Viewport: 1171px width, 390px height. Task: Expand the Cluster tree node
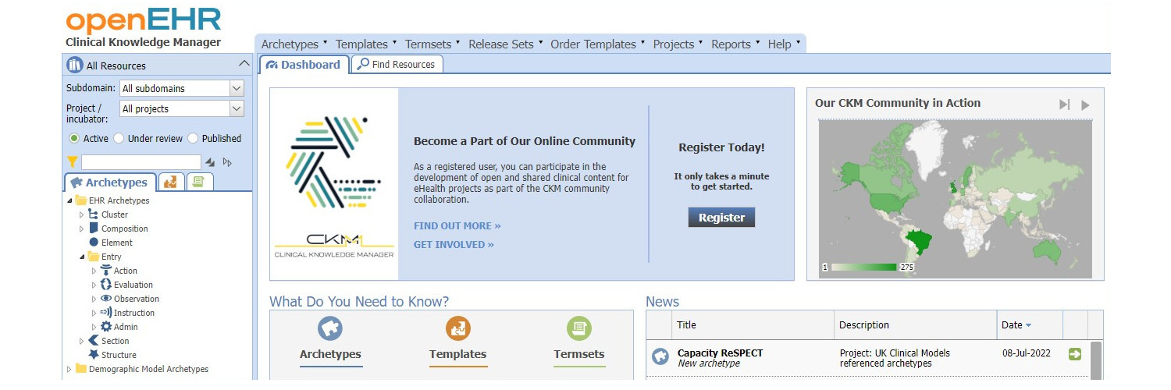[81, 214]
